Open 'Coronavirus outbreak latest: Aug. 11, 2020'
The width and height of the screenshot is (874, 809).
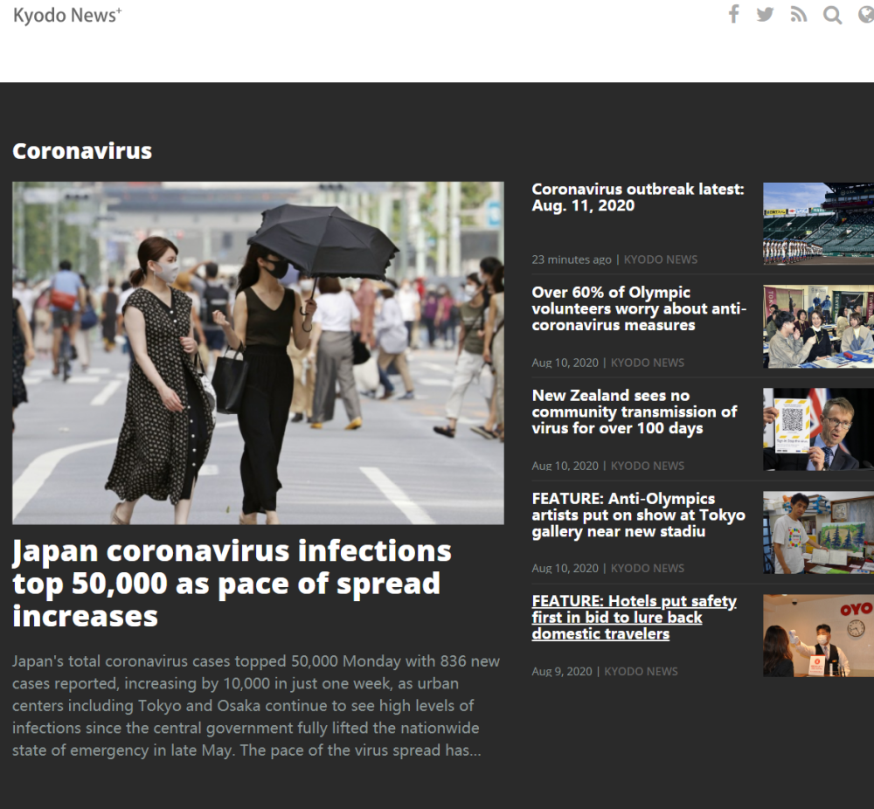pyautogui.click(x=638, y=197)
